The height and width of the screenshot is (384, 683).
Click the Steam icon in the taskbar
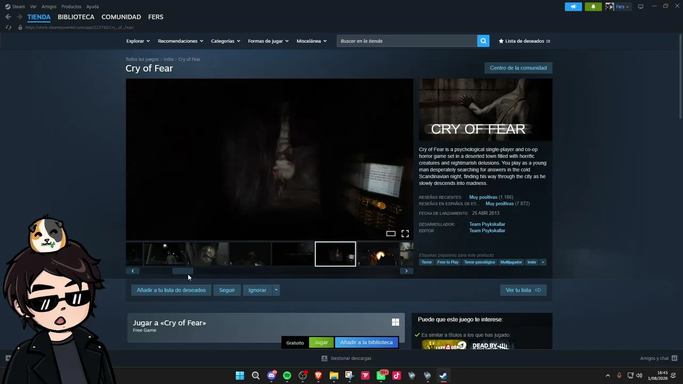[x=443, y=375]
